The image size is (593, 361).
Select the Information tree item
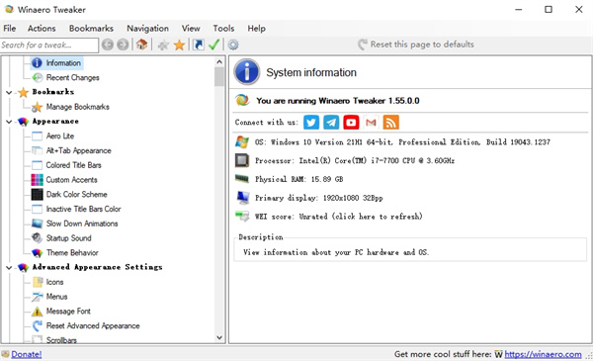[x=63, y=63]
